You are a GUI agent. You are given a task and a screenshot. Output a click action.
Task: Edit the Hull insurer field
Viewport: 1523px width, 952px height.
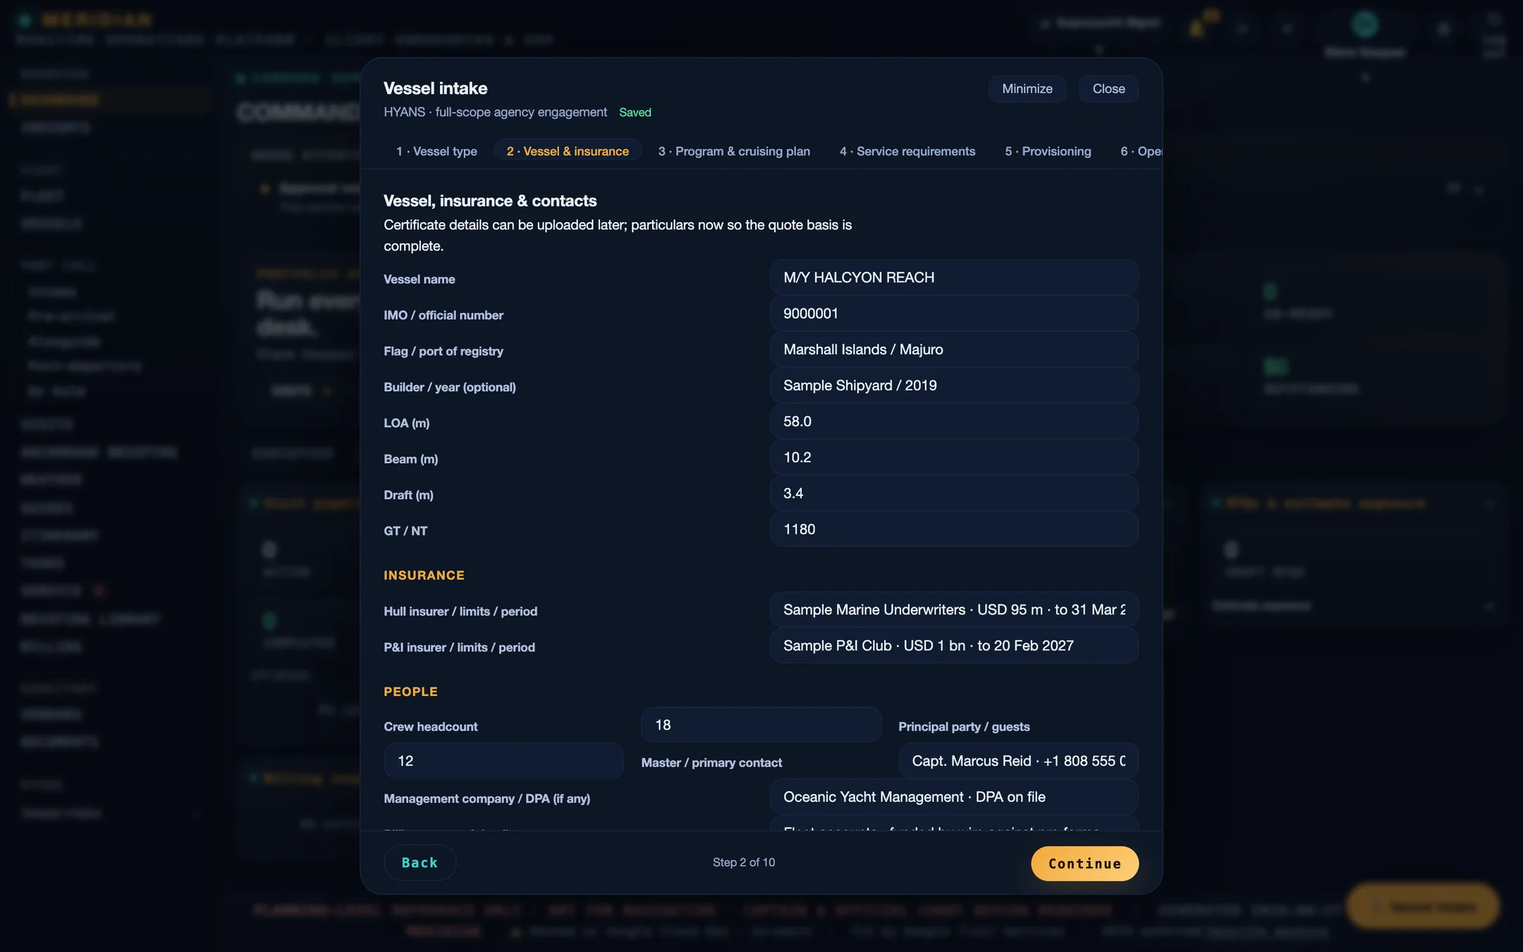(x=954, y=609)
